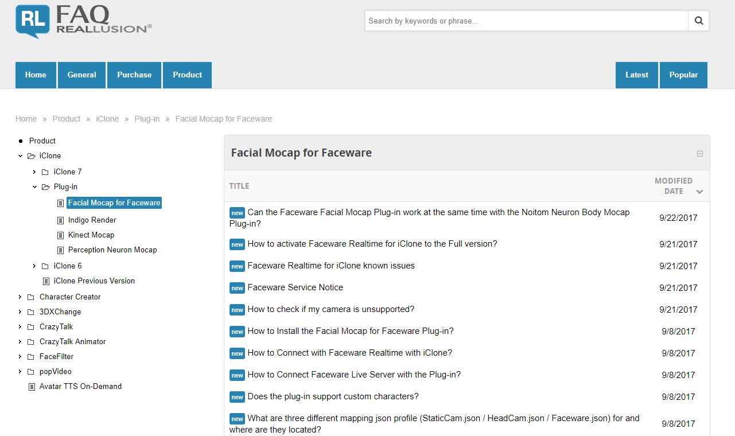Open 'How to Connect Faceware Live Server' article

coord(354,375)
